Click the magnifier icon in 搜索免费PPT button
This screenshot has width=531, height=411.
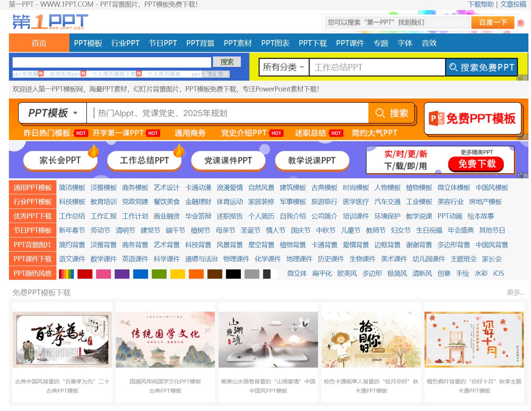[x=453, y=67]
